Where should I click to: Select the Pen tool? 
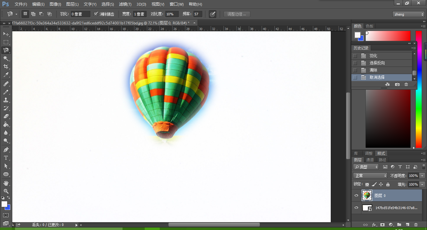[x=6, y=150]
